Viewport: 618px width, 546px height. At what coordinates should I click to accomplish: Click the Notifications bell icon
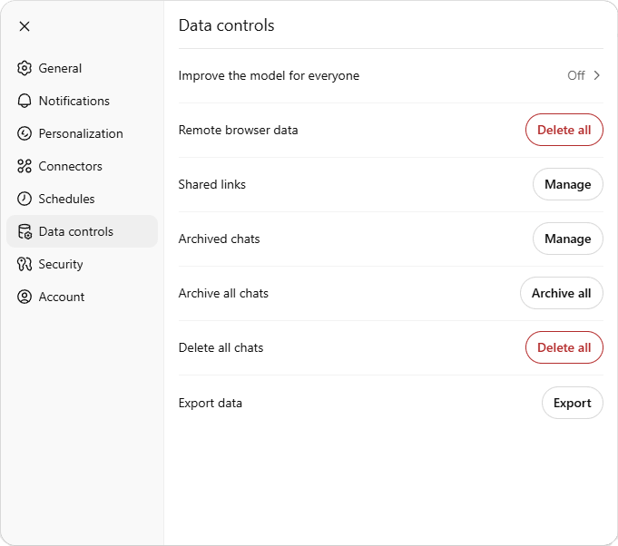pyautogui.click(x=25, y=101)
